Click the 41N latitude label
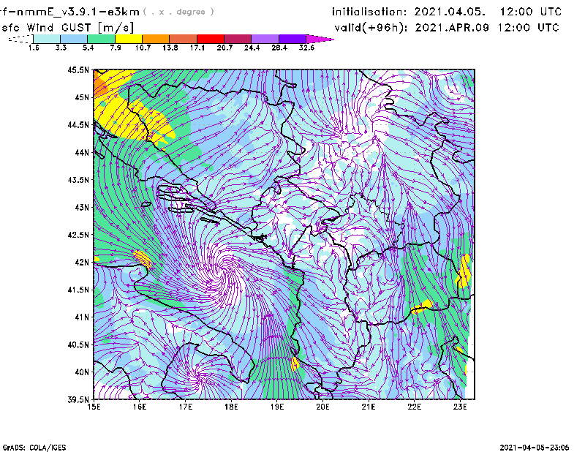Viewport: 585px width, 452px height. [x=82, y=317]
